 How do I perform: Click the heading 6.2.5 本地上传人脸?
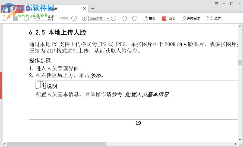[58, 32]
